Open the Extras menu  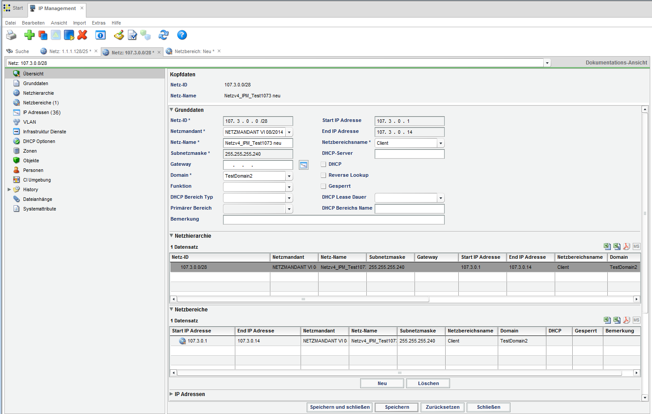click(x=98, y=23)
